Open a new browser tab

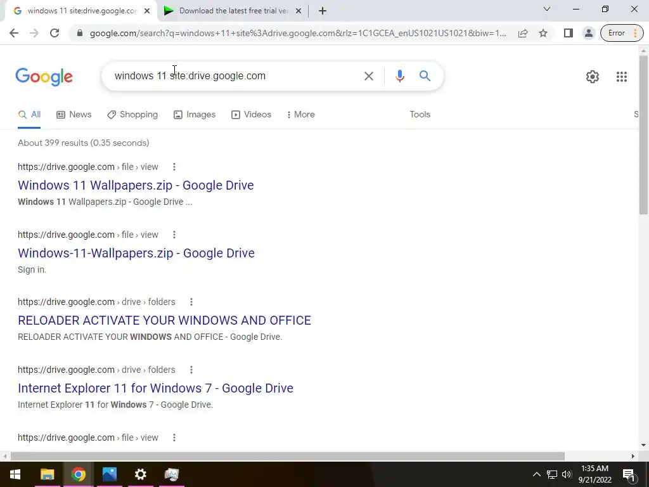pos(323,11)
